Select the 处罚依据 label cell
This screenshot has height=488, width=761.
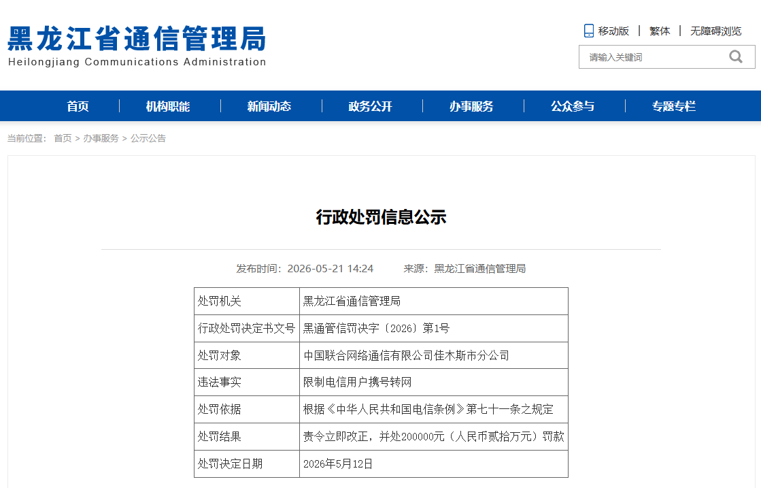coord(247,409)
